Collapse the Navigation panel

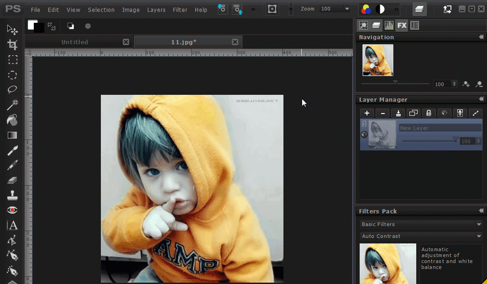click(x=481, y=37)
